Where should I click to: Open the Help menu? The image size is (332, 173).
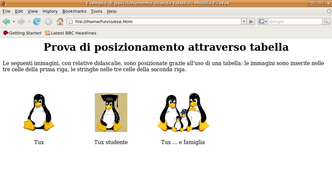coord(111,11)
